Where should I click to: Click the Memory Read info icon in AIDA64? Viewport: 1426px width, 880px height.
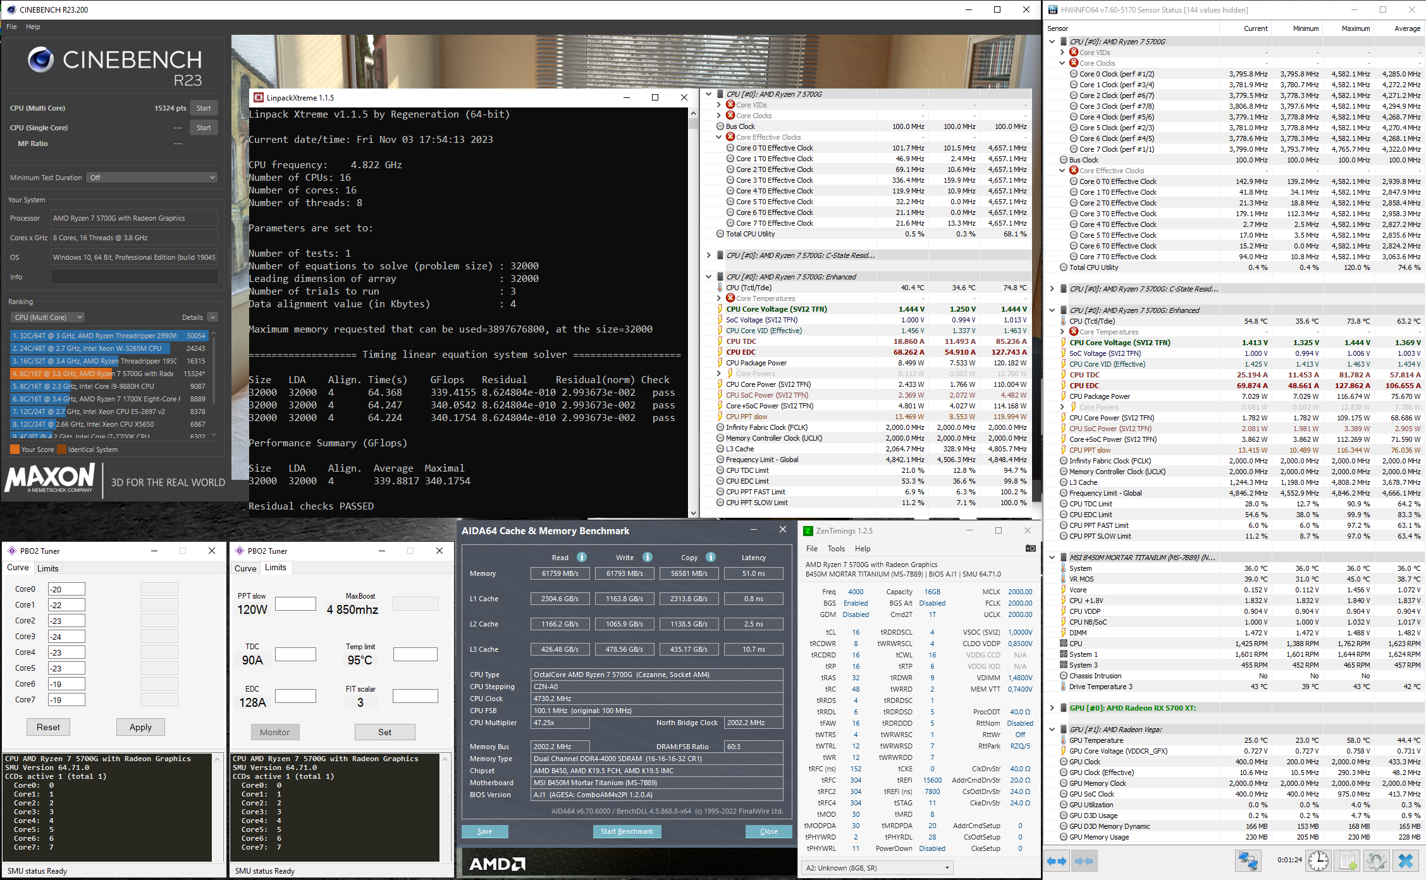[x=581, y=557]
